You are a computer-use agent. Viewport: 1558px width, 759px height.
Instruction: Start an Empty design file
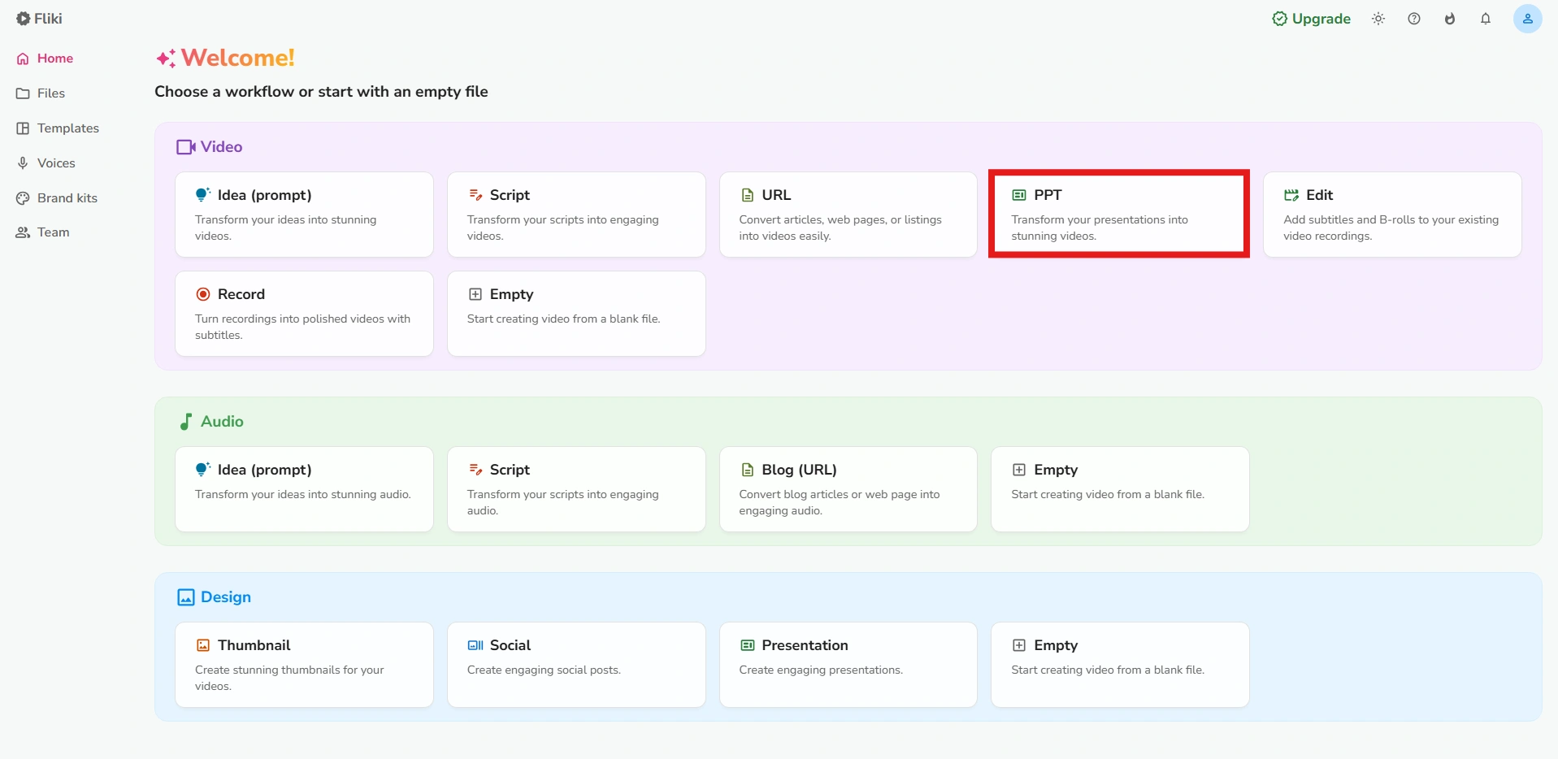pyautogui.click(x=1120, y=665)
